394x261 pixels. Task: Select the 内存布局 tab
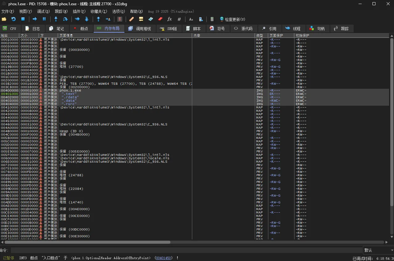[108, 28]
